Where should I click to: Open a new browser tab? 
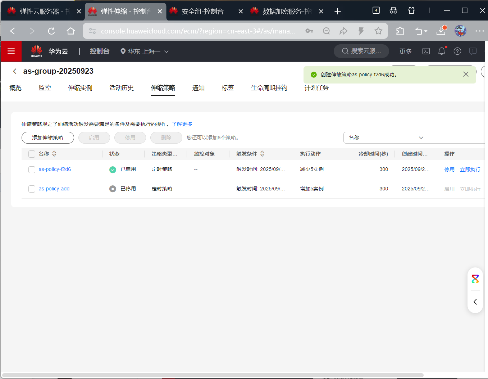(x=337, y=12)
